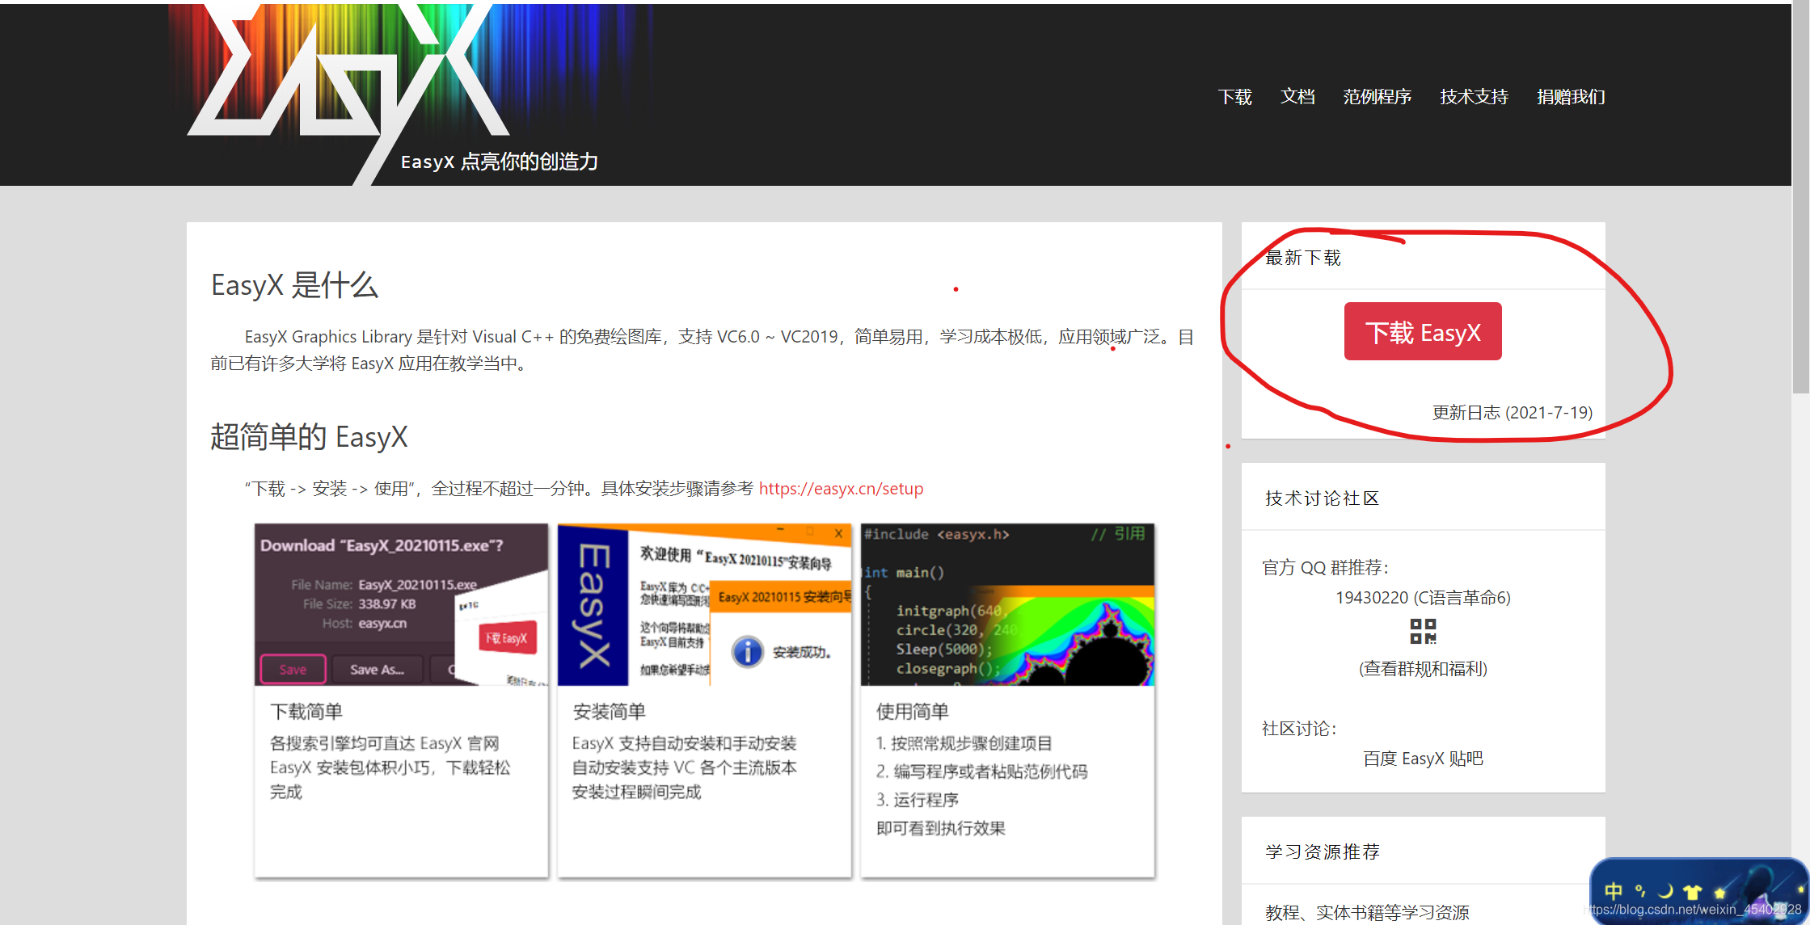The width and height of the screenshot is (1810, 925).
Task: Click the 社区讨论 label
Action: (x=1299, y=729)
